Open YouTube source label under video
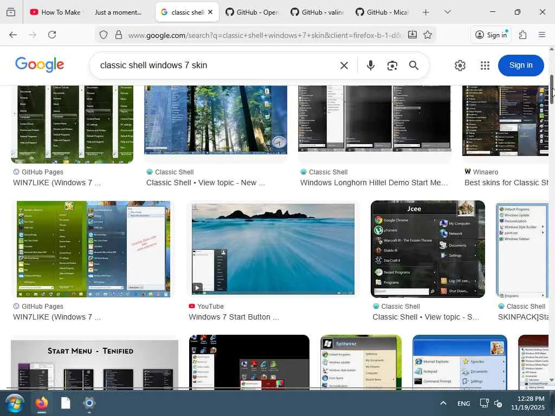The height and width of the screenshot is (416, 555). coord(206,307)
